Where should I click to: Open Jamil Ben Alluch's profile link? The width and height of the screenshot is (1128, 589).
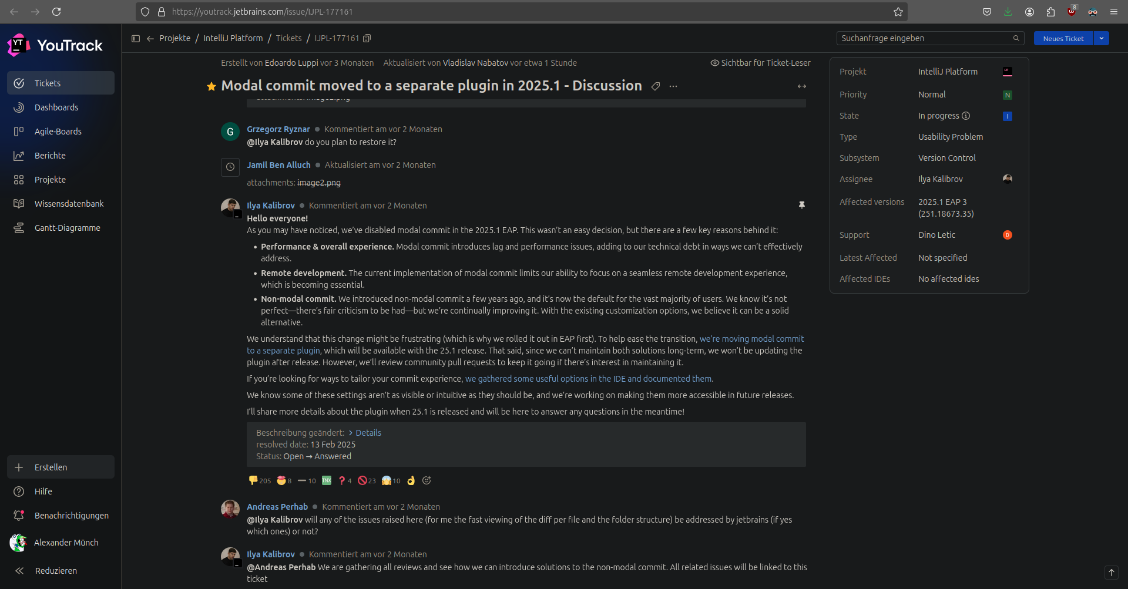click(x=278, y=165)
